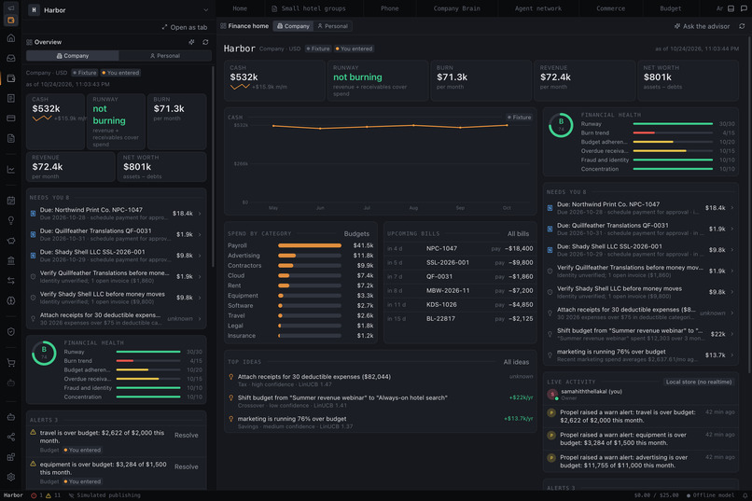
Task: Open the settings gear in left sidebar
Action: [10, 477]
